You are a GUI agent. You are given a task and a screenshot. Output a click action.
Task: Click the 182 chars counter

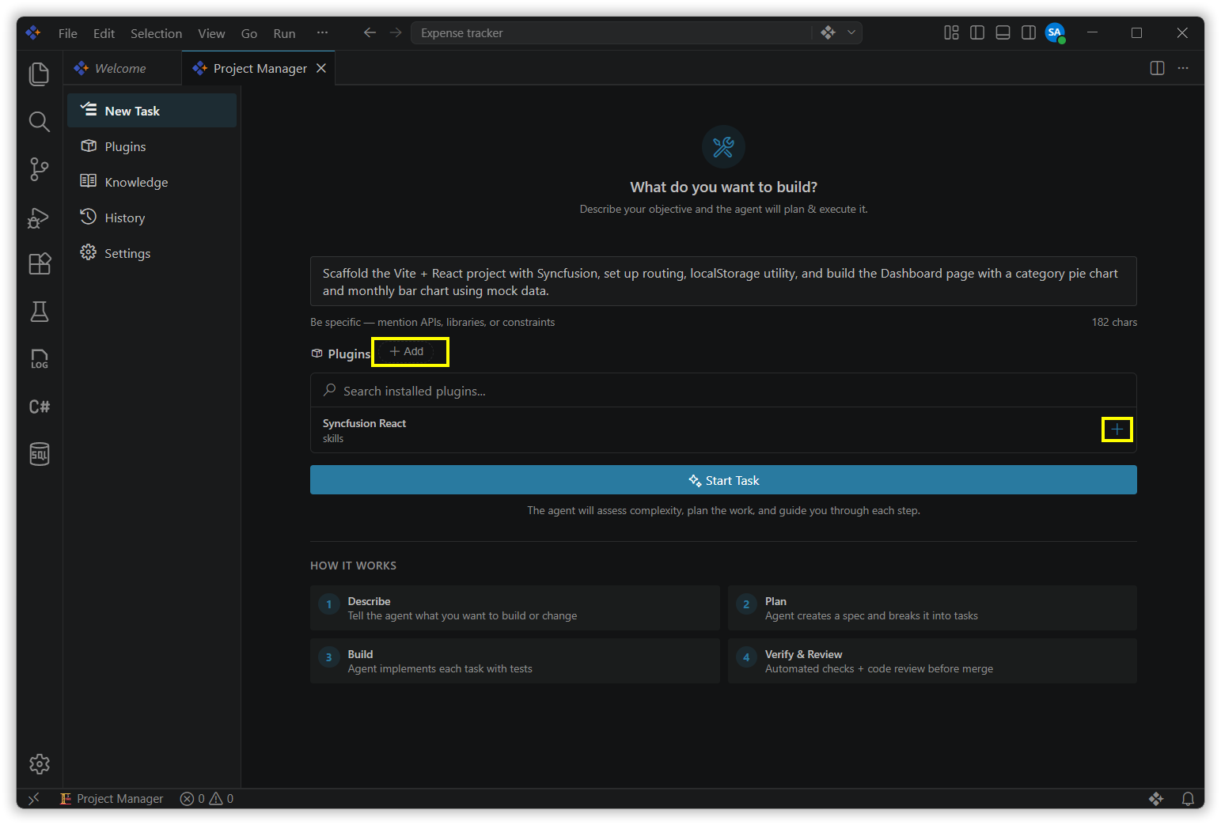pyautogui.click(x=1114, y=322)
